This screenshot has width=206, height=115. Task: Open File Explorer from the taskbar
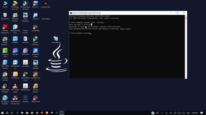click(x=22, y=113)
